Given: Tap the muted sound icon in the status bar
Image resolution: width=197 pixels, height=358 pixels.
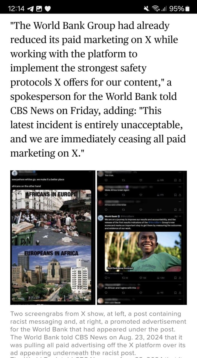Looking at the screenshot, I should point(147,9).
